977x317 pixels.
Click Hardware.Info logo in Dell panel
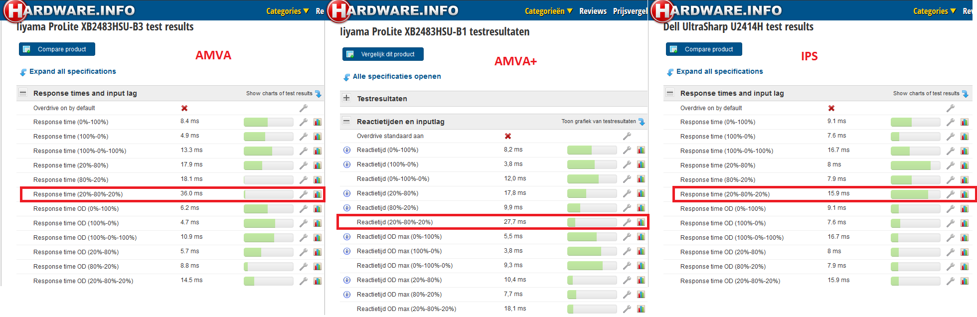717,10
